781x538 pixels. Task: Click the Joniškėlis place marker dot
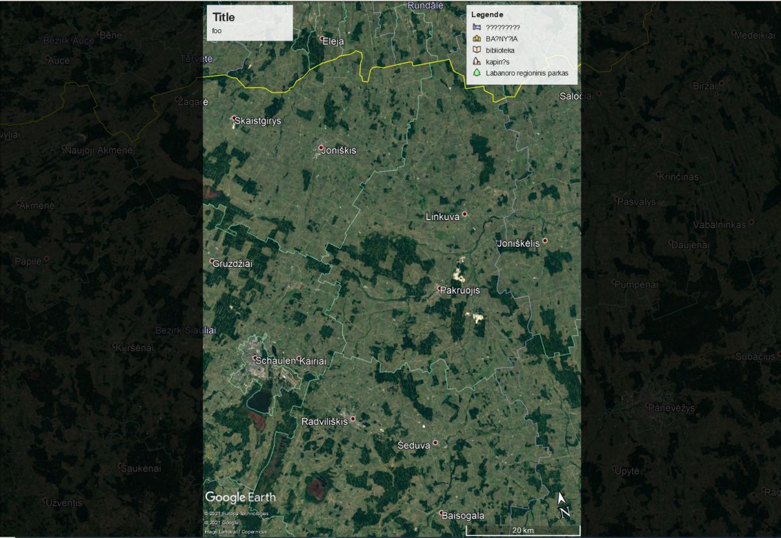coord(545,241)
